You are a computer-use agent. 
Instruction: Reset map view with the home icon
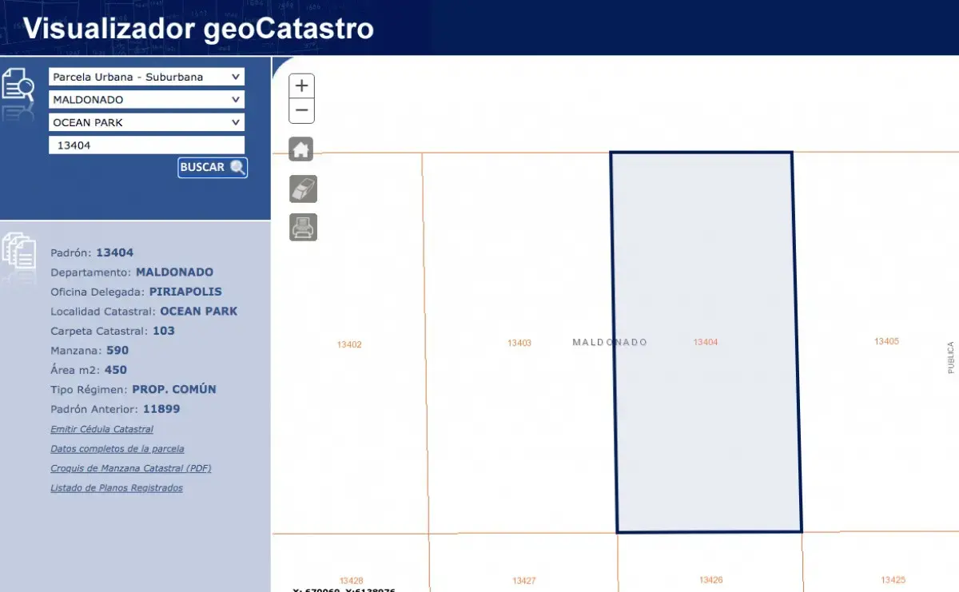click(x=301, y=149)
